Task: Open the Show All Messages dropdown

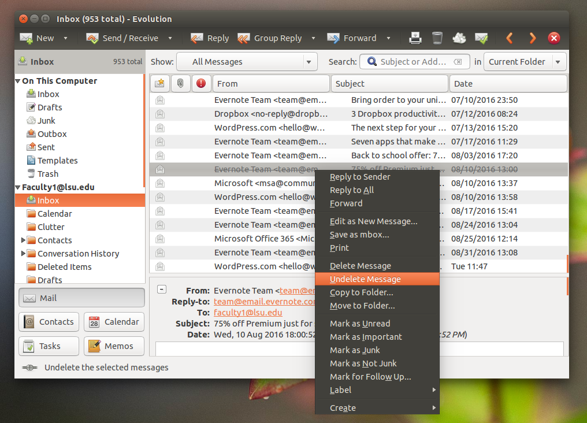Action: tap(247, 62)
